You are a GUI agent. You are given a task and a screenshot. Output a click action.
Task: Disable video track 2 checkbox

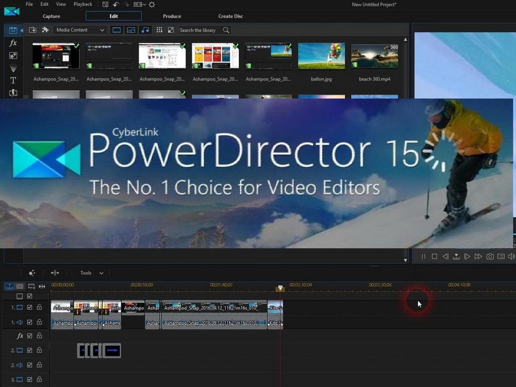(x=30, y=350)
